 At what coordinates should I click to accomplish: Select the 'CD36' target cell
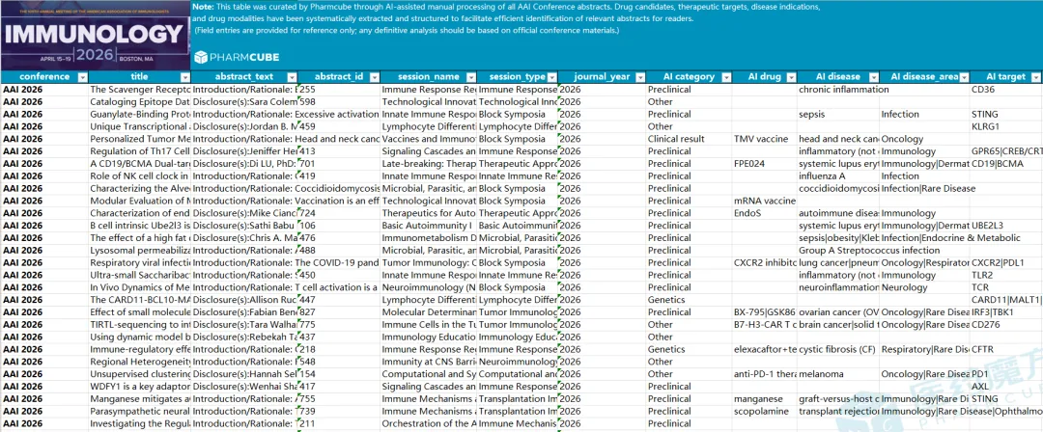pos(1006,89)
